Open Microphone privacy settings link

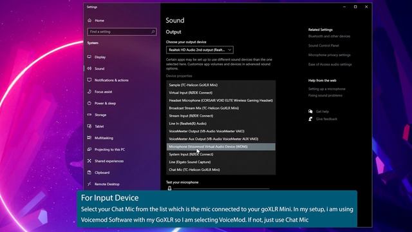pos(329,55)
